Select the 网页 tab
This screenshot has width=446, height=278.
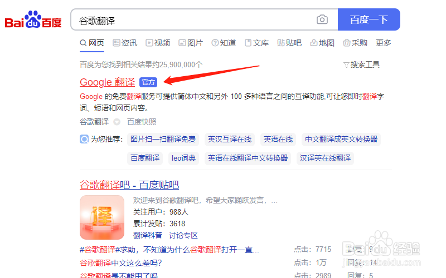tap(92, 43)
